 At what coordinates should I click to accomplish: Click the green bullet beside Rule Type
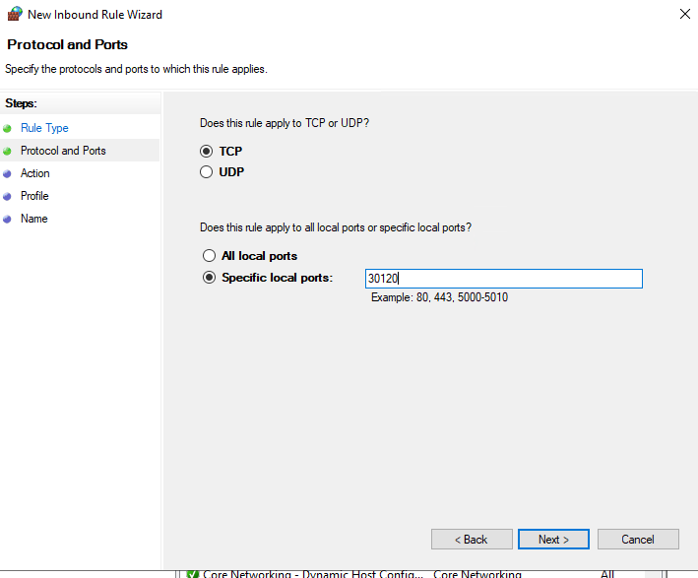[x=8, y=128]
